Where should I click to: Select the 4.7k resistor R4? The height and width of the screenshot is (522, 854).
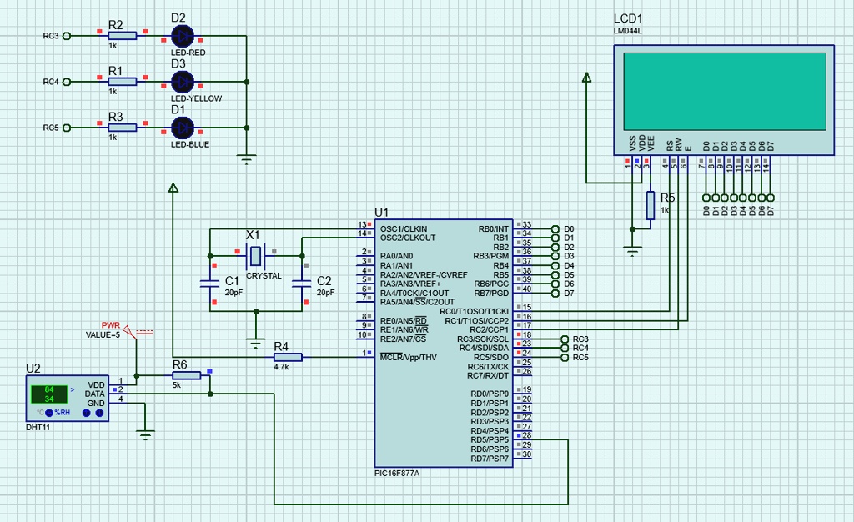[x=288, y=357]
